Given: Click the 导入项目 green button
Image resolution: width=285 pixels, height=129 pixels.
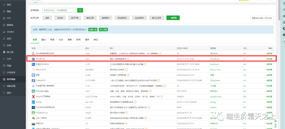Looking at the screenshot, I should (x=103, y=30).
